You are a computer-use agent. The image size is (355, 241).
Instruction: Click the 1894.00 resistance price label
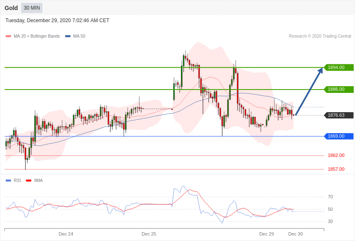pos(339,67)
